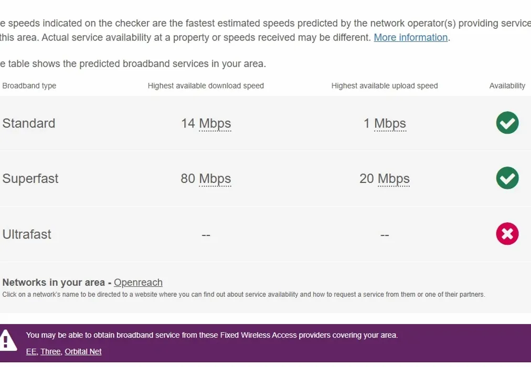Visit the Openreach network link
Screen dimensions: 531x367
[x=138, y=283]
